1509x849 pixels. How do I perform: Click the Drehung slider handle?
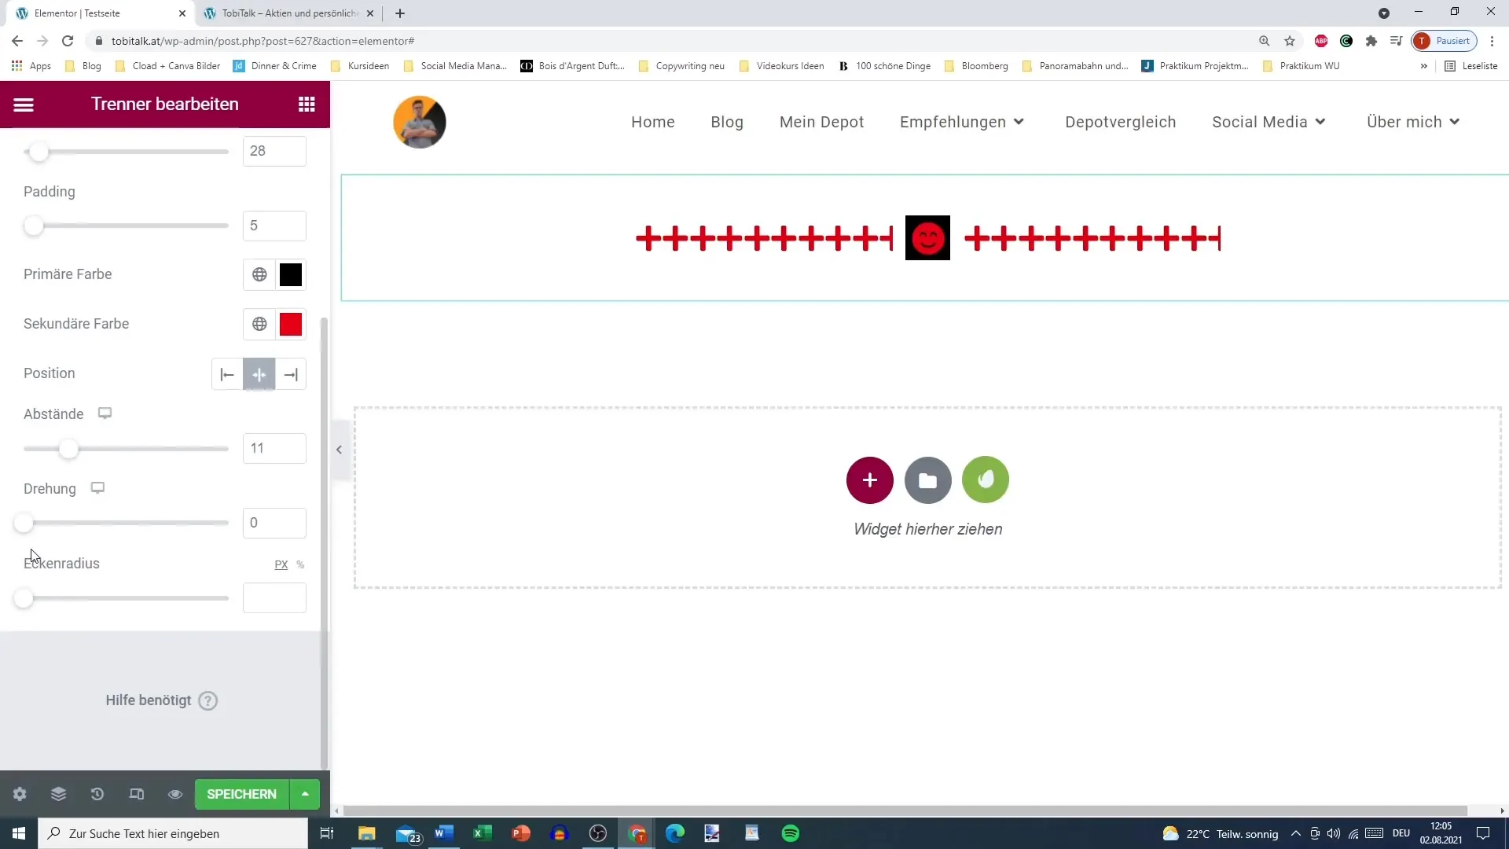point(24,524)
